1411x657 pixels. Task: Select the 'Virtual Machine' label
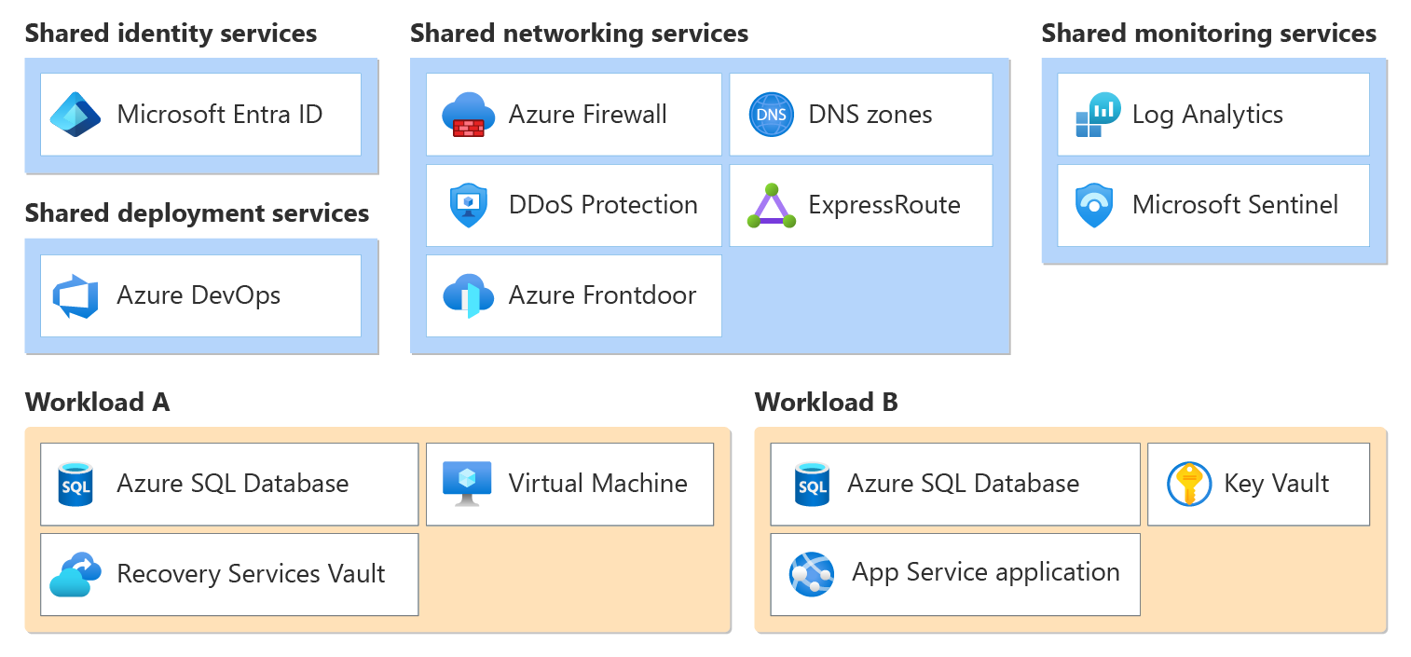coord(598,484)
